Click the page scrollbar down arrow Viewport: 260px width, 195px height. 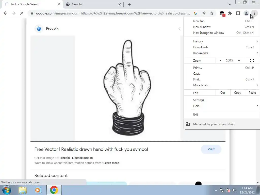(258, 183)
